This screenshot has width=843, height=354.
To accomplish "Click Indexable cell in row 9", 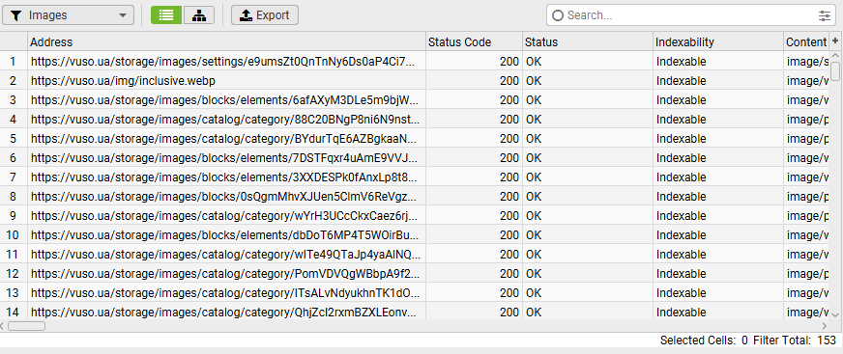I will point(718,216).
